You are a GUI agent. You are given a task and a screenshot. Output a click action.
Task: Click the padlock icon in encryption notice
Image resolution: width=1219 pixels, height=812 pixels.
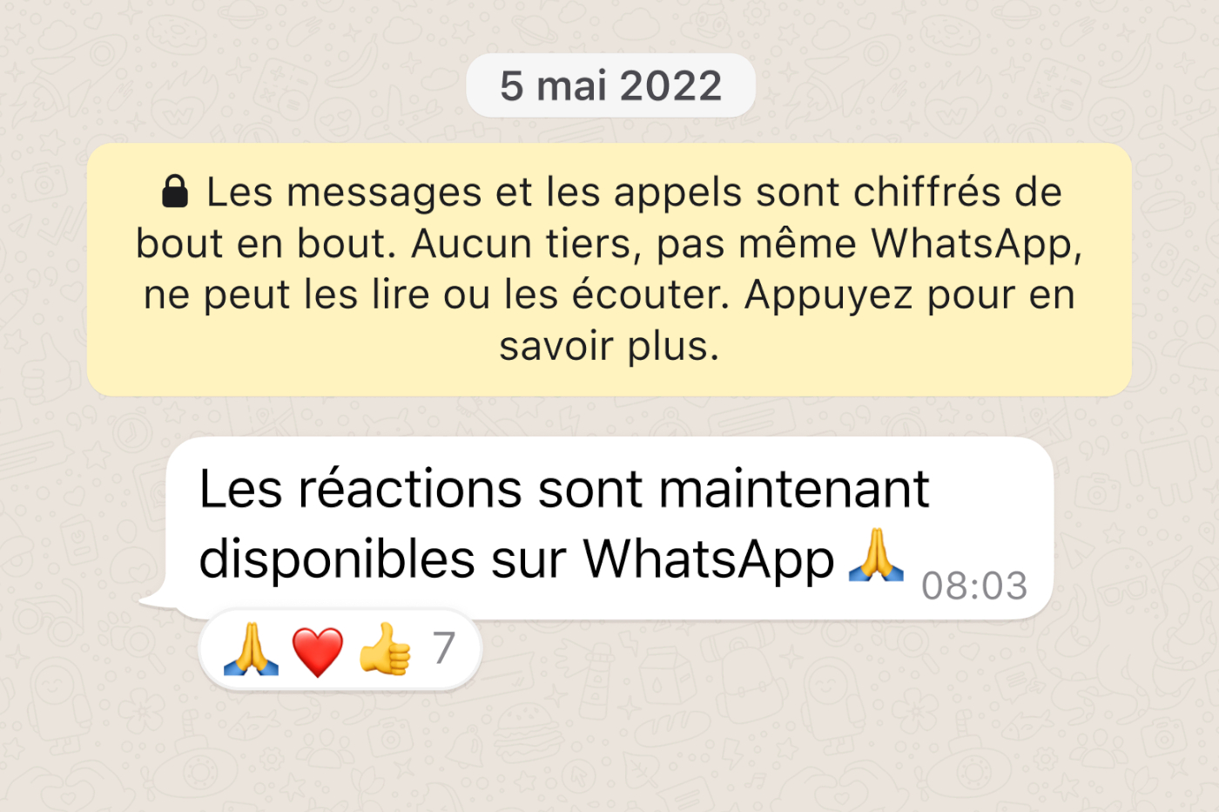click(x=175, y=191)
